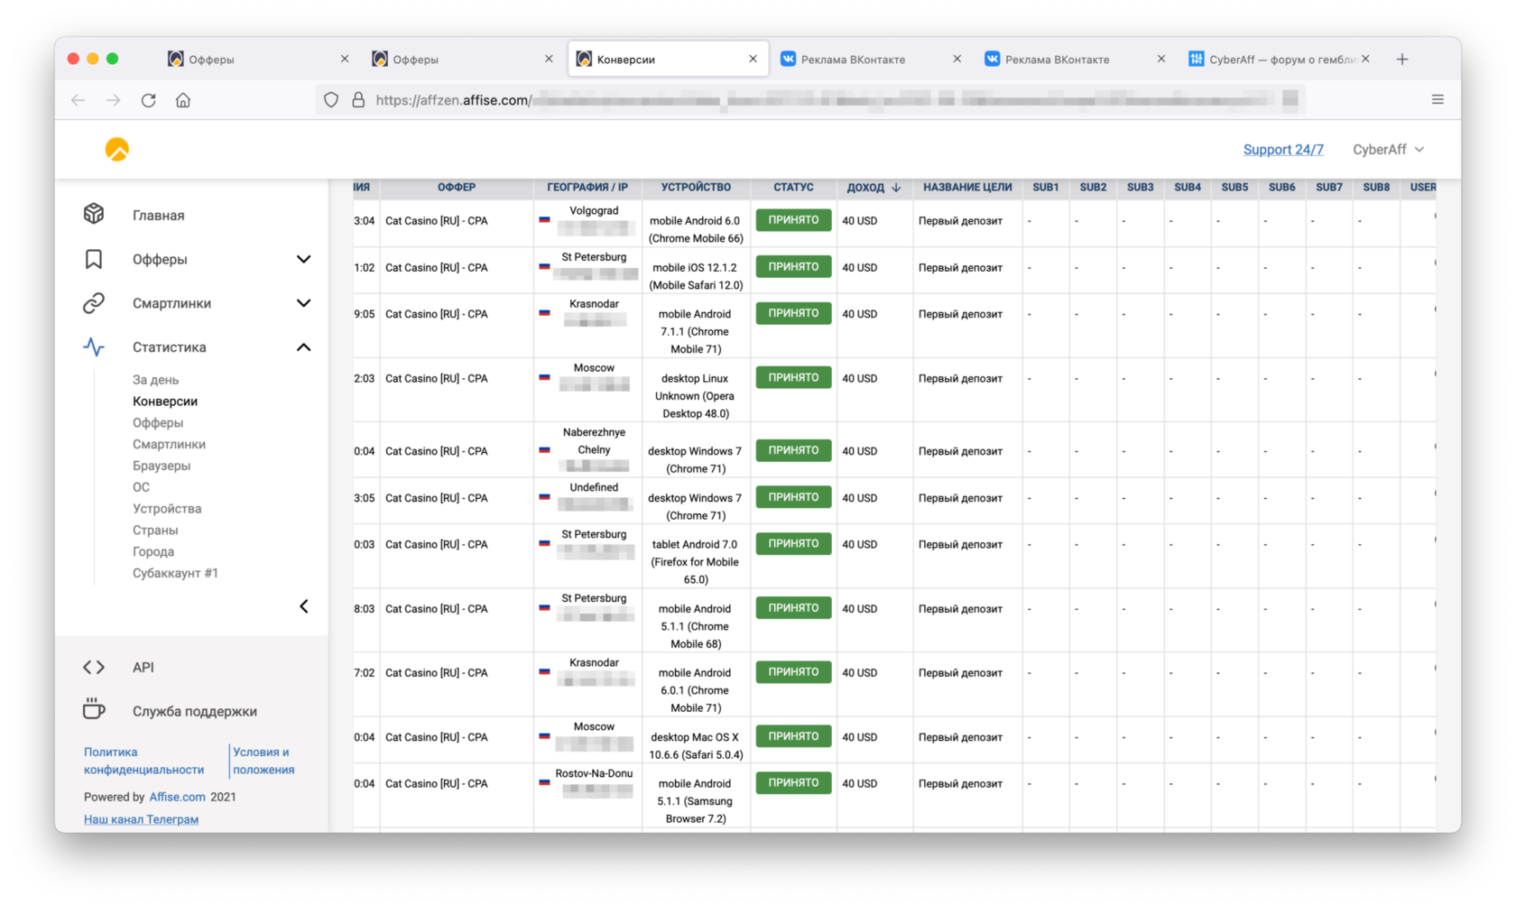Click the ГЕОГРАФИЯ / IP column header
The height and width of the screenshot is (905, 1516).
point(587,188)
